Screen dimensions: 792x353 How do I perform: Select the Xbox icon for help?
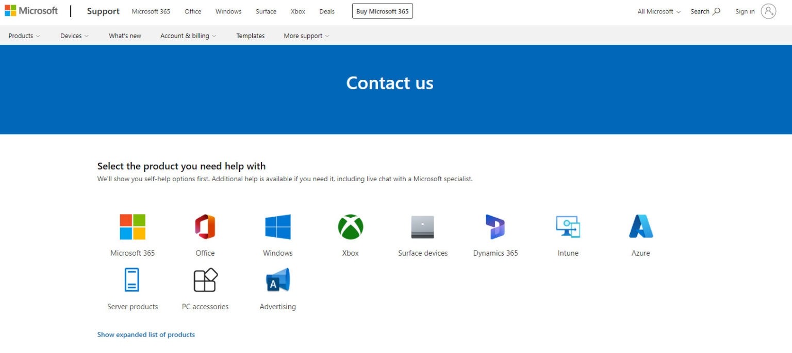point(350,227)
